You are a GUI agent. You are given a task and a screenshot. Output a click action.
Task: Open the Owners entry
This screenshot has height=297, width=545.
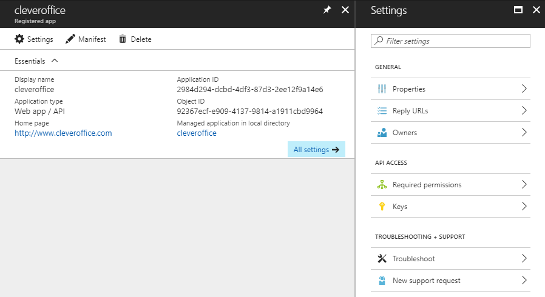point(450,133)
